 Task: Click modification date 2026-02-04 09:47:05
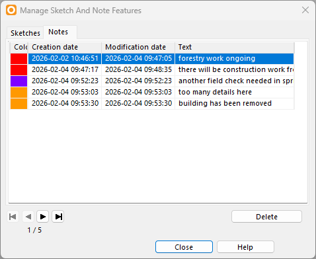(x=138, y=59)
